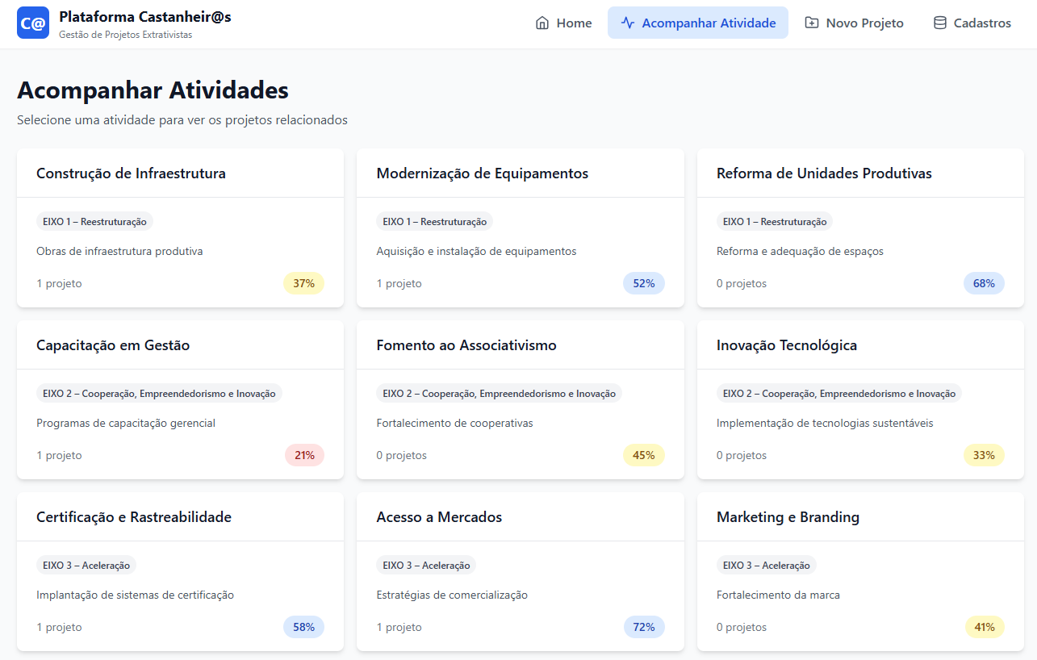Viewport: 1037px width, 660px height.
Task: Open the Modernização de Equipamentos activity
Action: click(520, 228)
